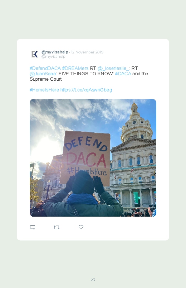Open the #HomeIsHere hashtag link
Viewport: 186px width, 288px height.
pos(44,90)
